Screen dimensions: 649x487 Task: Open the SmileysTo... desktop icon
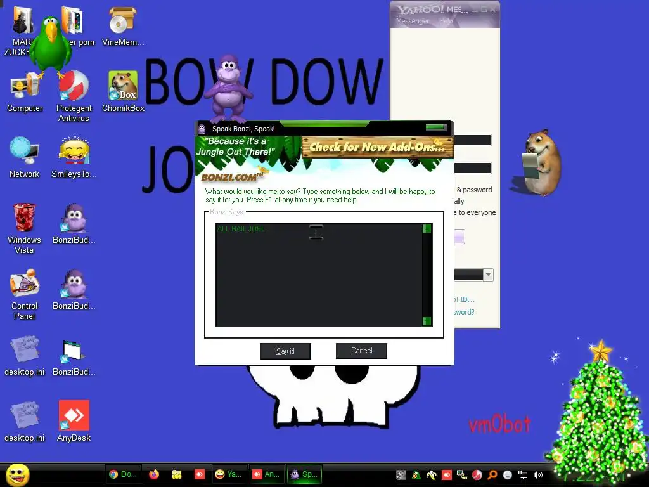74,157
